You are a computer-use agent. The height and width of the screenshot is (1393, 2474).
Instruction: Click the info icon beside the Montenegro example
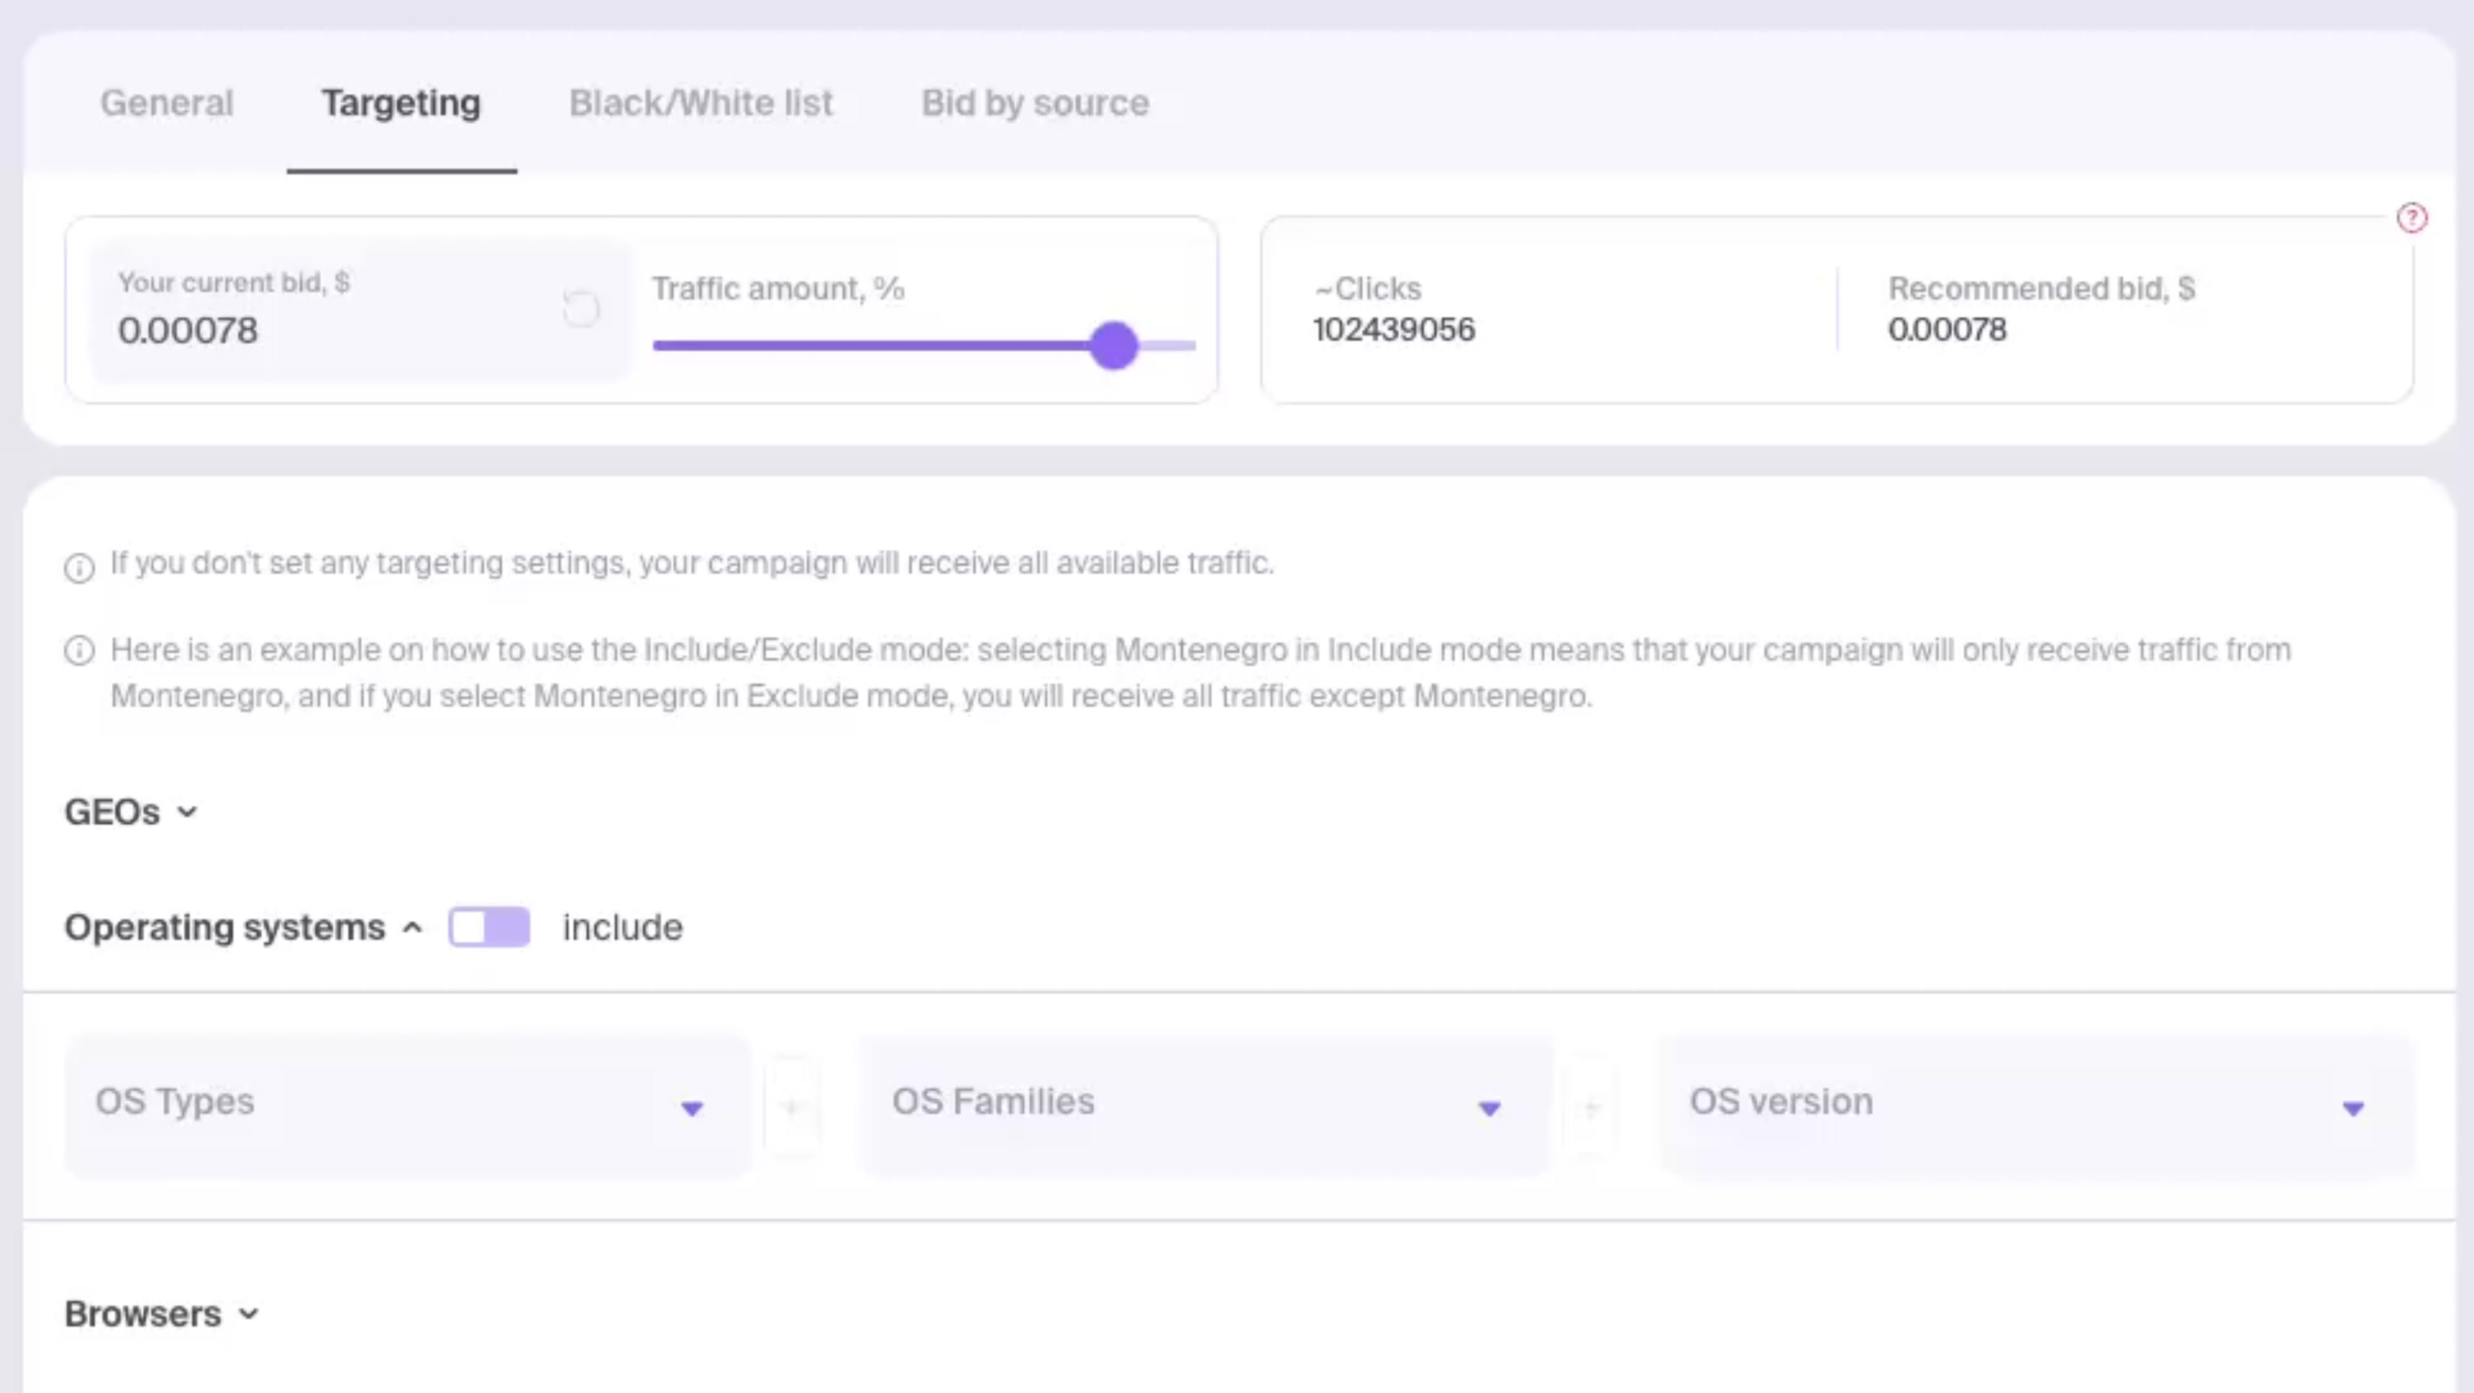(80, 651)
